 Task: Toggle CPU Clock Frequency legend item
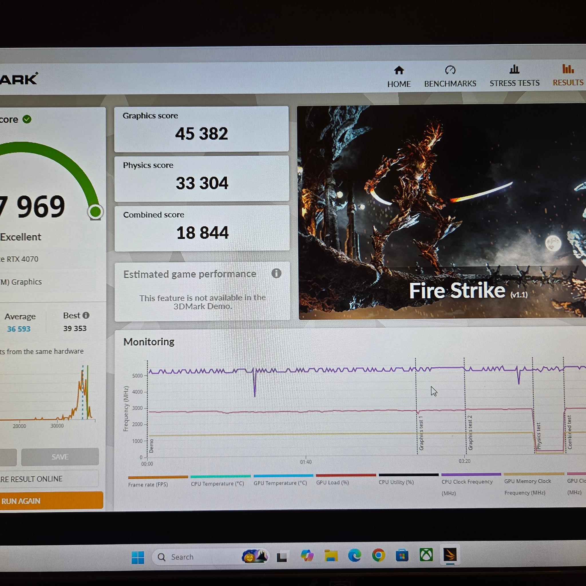[x=471, y=485]
